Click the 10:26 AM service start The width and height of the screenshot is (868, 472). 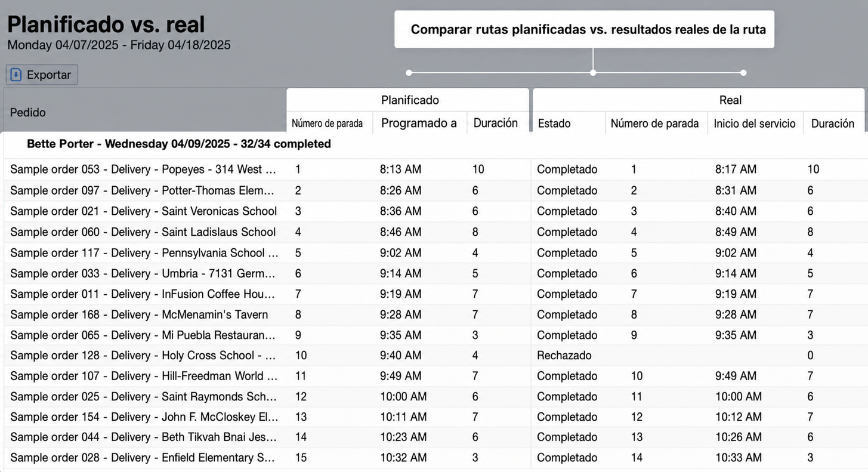click(x=739, y=437)
